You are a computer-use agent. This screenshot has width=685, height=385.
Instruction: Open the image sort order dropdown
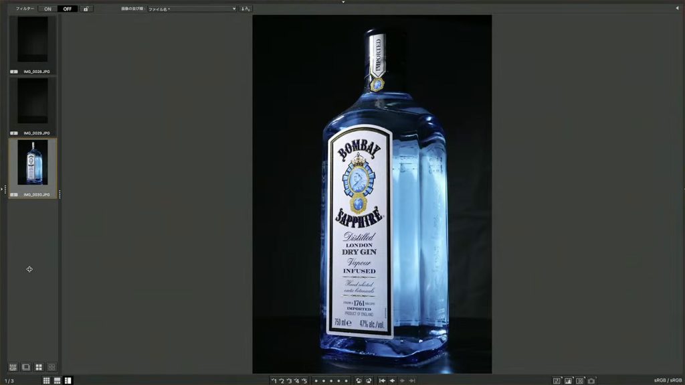click(192, 9)
